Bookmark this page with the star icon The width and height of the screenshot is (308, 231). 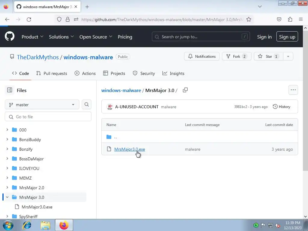(x=249, y=19)
